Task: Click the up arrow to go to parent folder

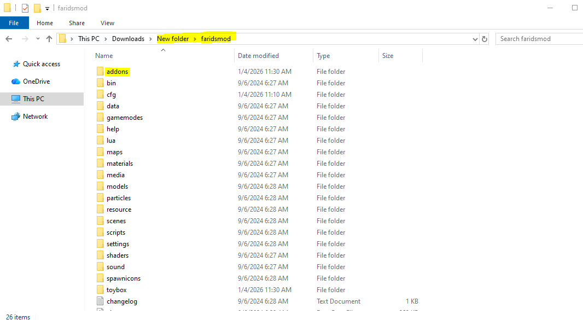Action: 49,38
